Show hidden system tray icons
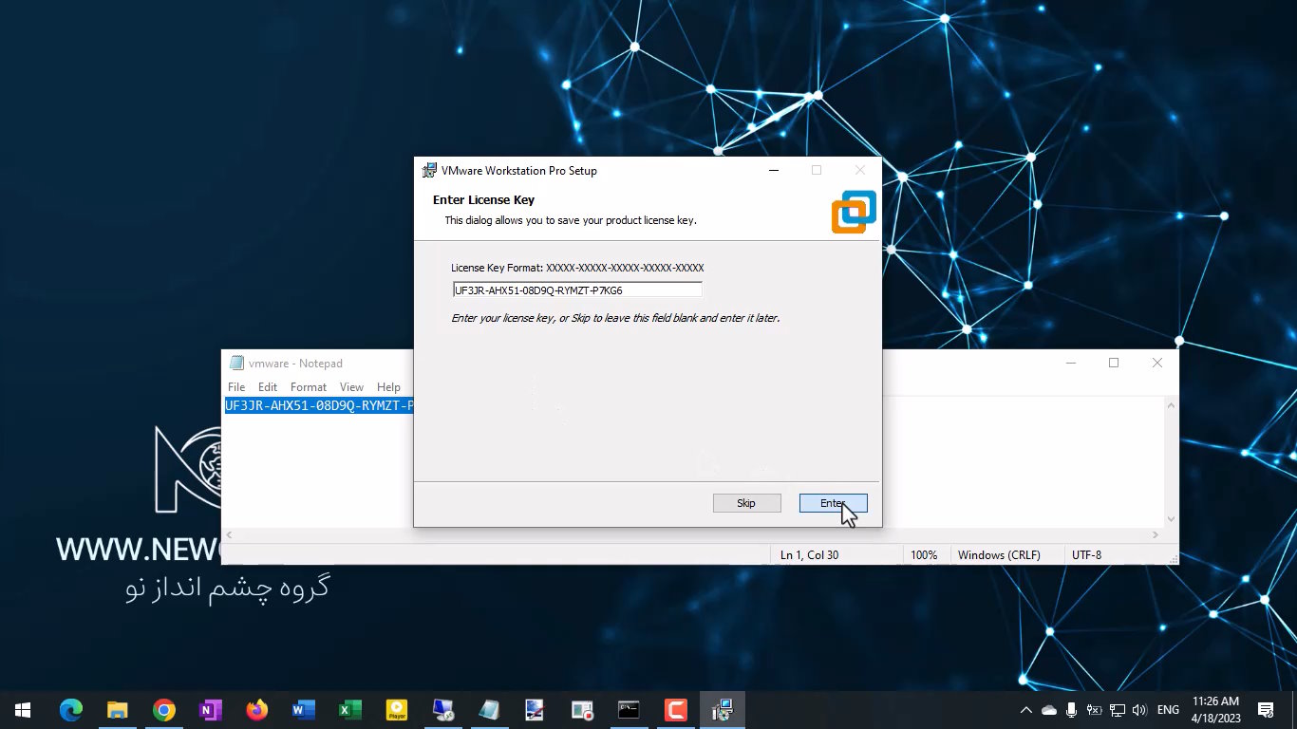Image resolution: width=1297 pixels, height=729 pixels. tap(1026, 710)
